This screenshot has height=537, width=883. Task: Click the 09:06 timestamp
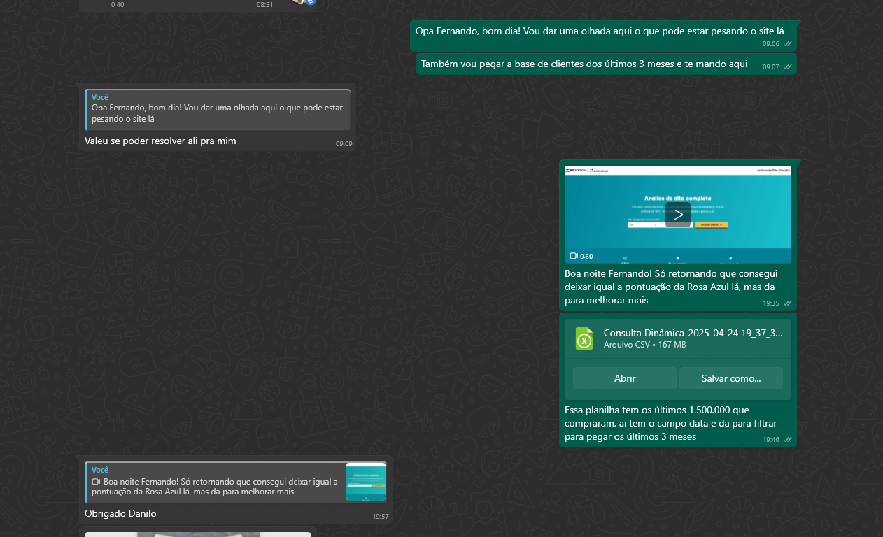coord(770,43)
